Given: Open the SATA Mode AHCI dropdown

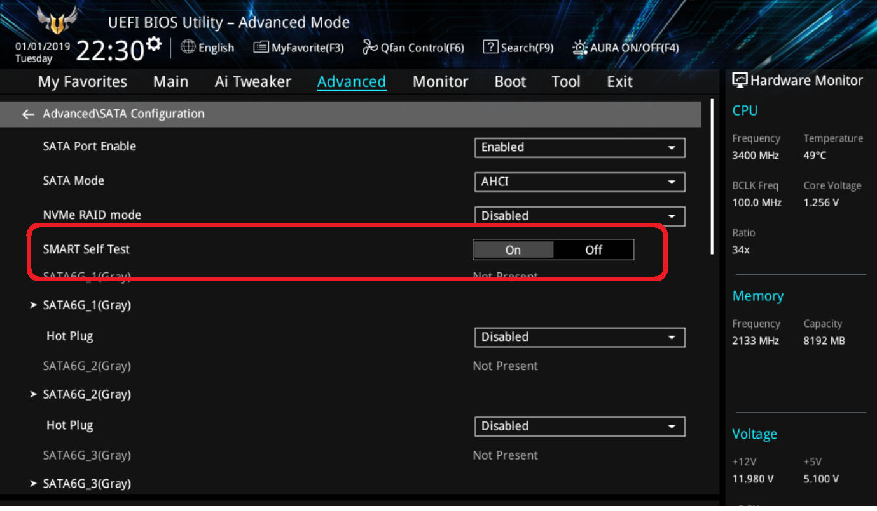Looking at the screenshot, I should pos(580,182).
